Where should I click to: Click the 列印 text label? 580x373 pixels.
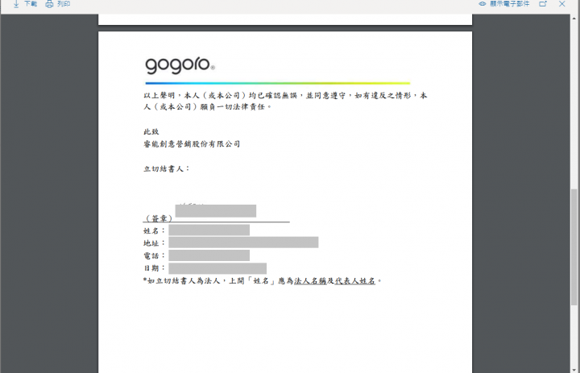point(64,4)
